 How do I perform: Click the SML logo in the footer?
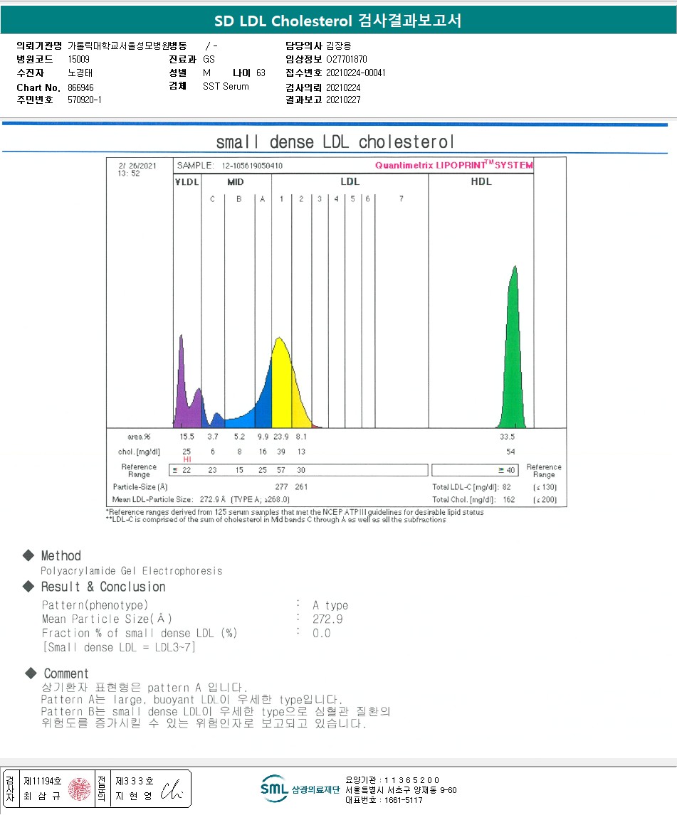coord(273,789)
